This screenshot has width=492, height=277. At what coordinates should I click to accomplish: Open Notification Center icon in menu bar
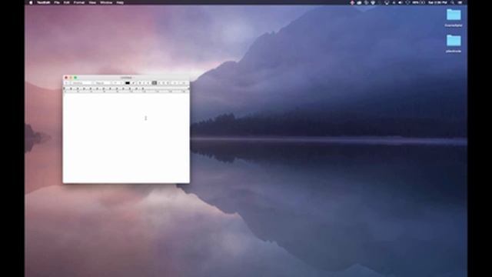pos(460,2)
